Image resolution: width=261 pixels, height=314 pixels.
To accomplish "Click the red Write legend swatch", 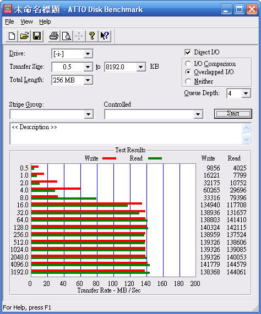I will (109, 158).
